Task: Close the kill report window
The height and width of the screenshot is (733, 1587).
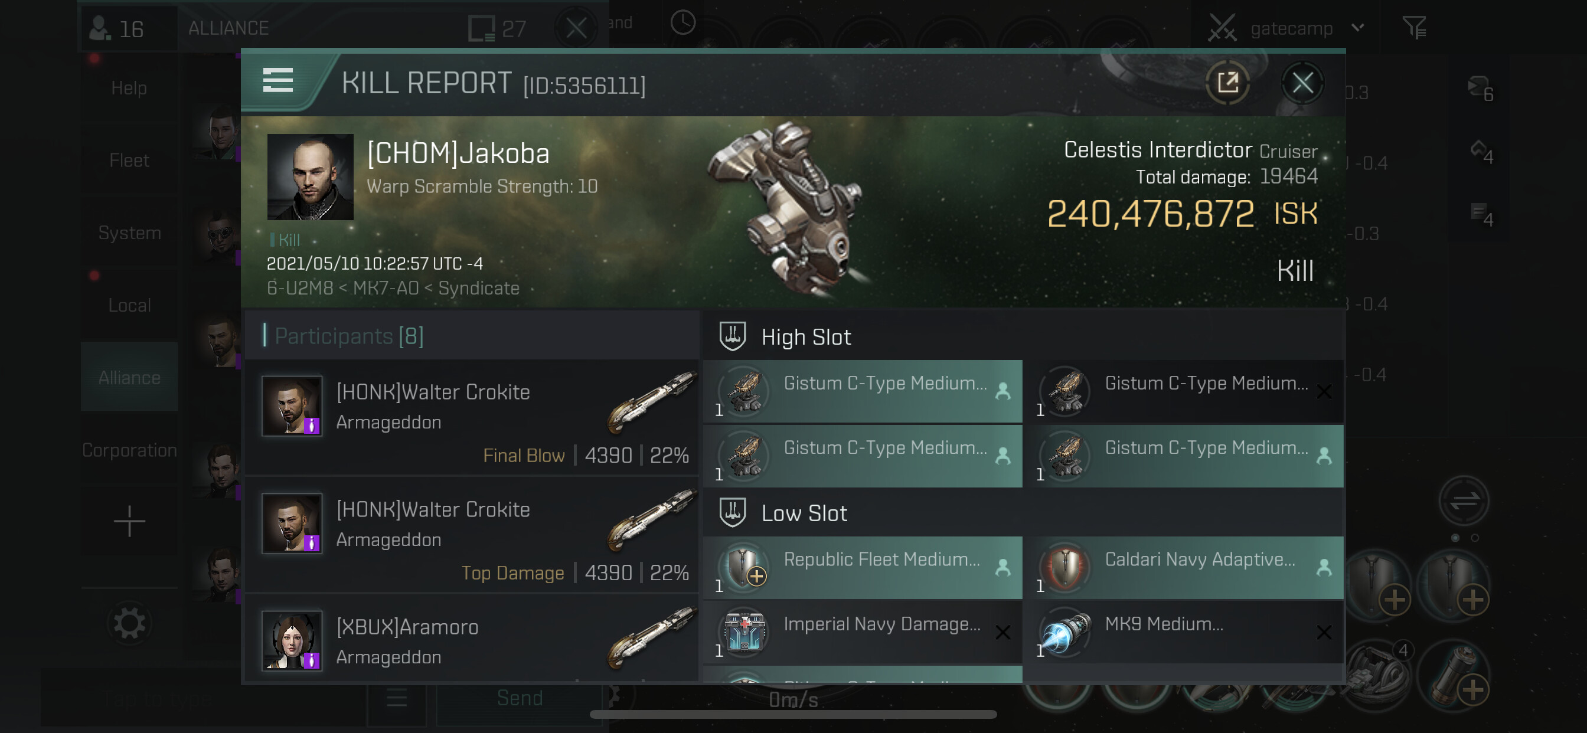Action: point(1302,83)
